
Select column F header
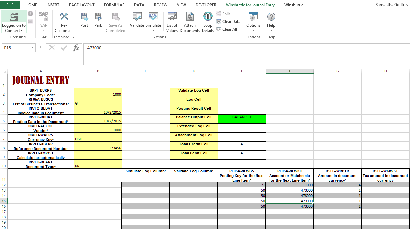[x=290, y=71]
